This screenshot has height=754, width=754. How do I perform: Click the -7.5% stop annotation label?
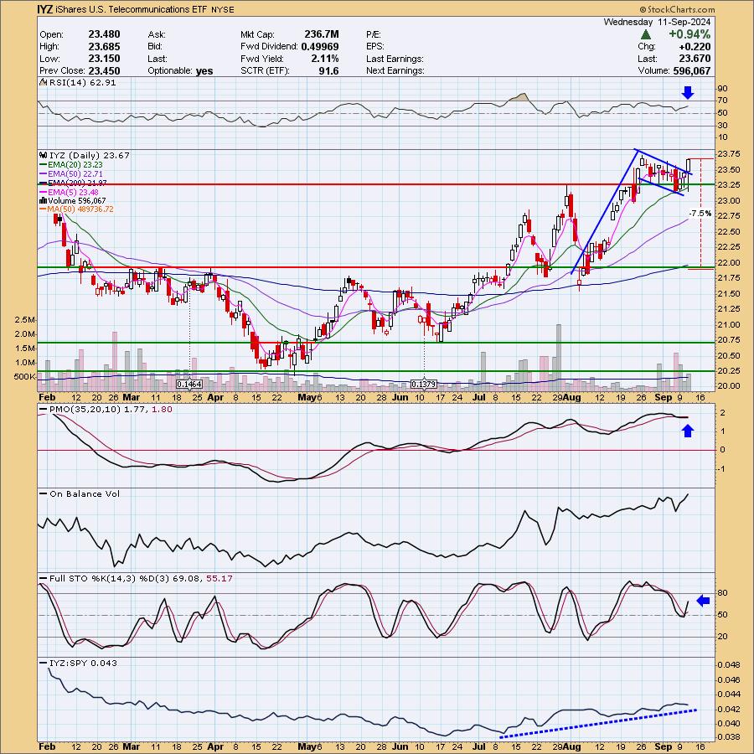point(700,213)
